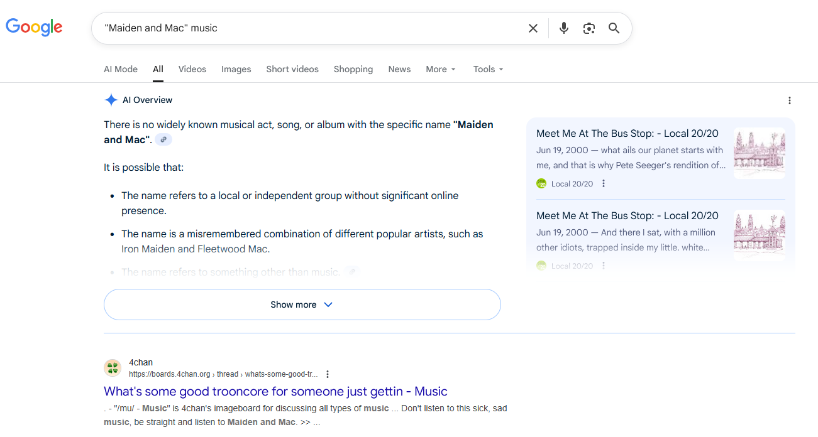Clear the search box with the X icon
Viewport: 818px width, 437px height.
click(533, 28)
